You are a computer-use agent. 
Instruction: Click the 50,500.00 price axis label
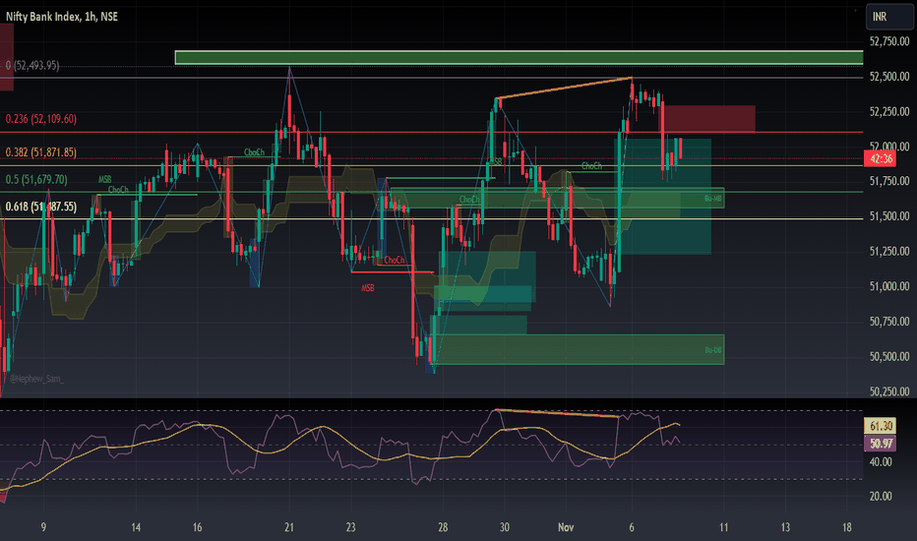(888, 357)
